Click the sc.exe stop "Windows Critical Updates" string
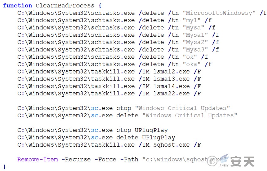Viewport: 267px width, 171px height. click(x=183, y=108)
